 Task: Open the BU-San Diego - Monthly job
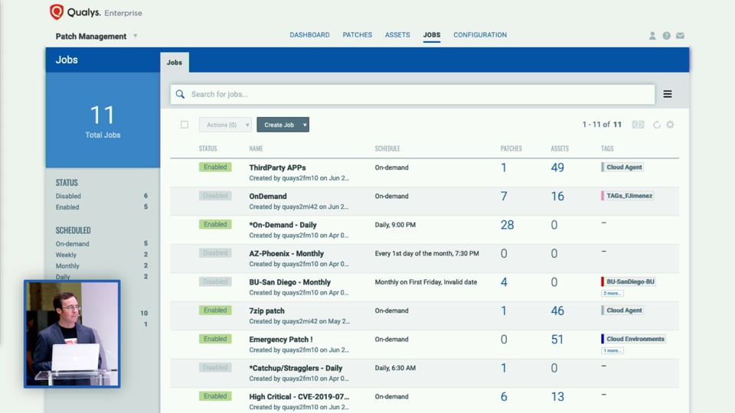pyautogui.click(x=289, y=282)
